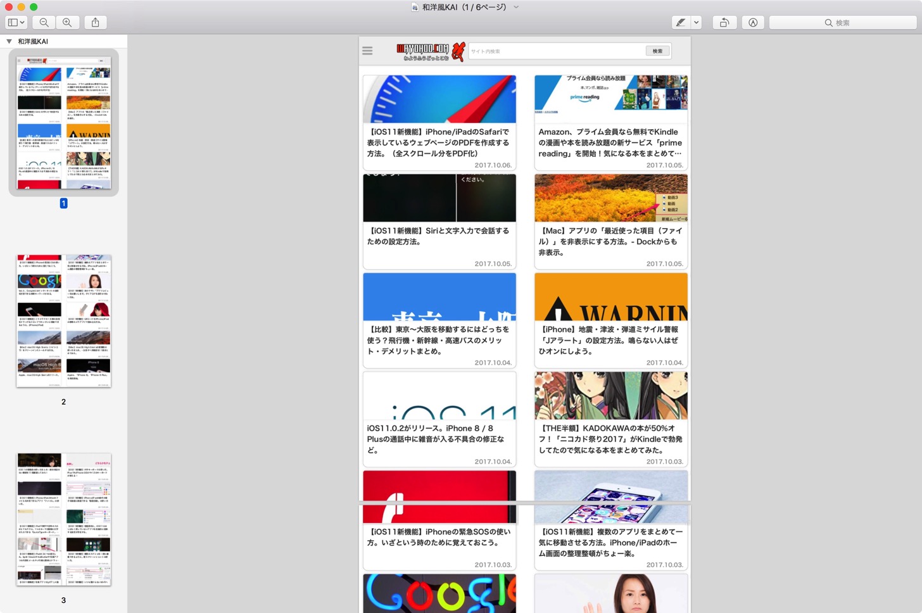Open the document title dropdown chevron
922x613 pixels.
[x=516, y=7]
